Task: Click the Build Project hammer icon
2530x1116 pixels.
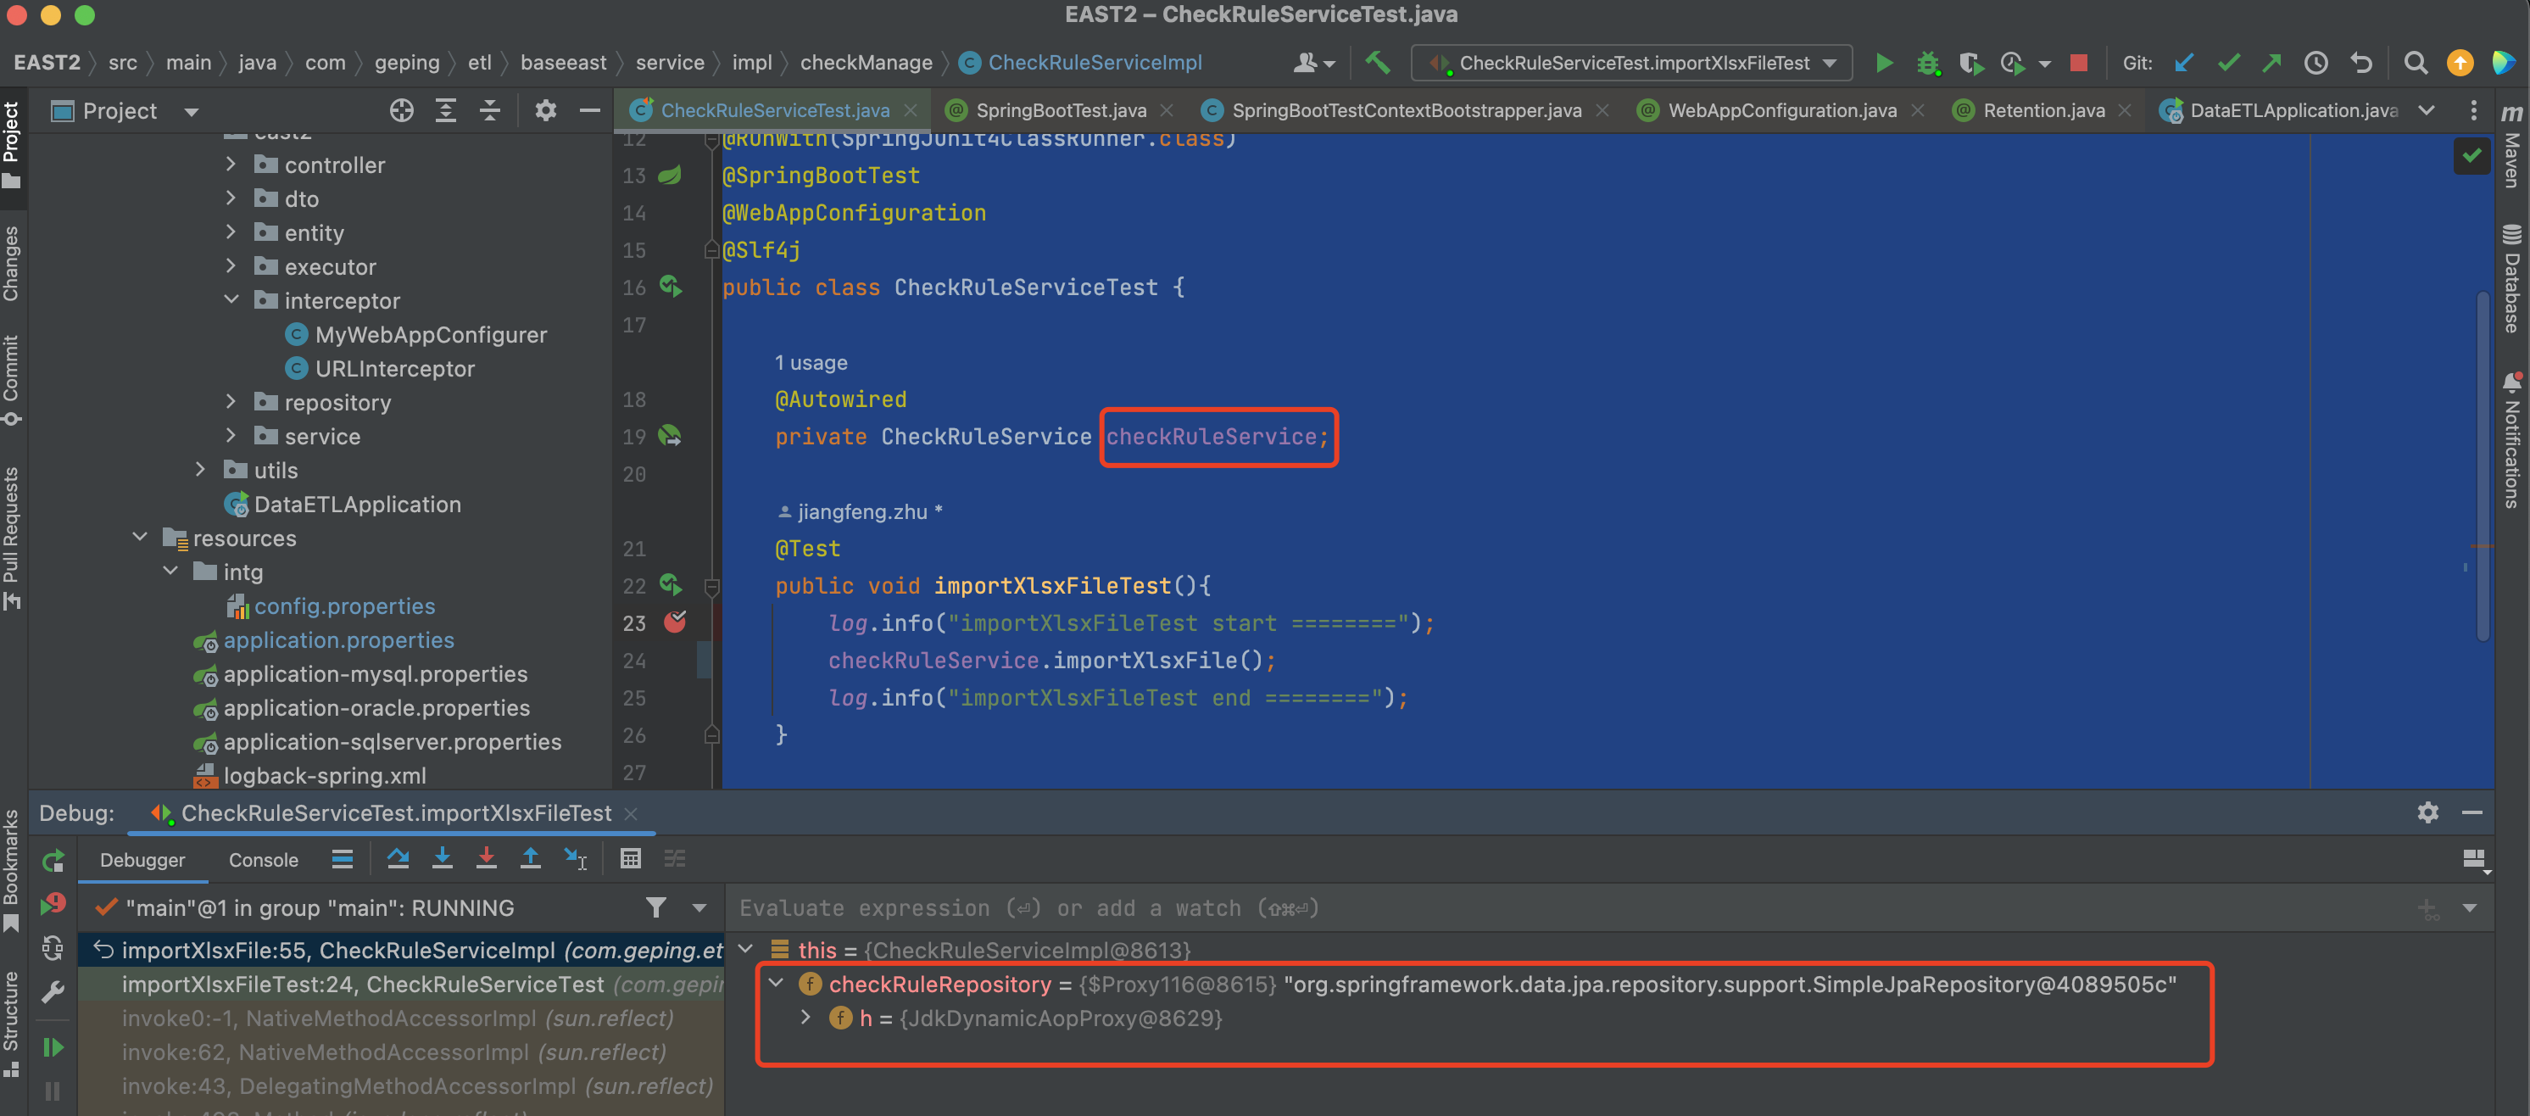Action: click(x=1377, y=63)
